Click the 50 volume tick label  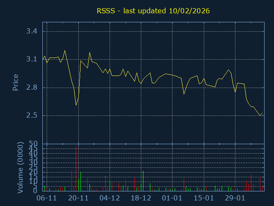(x=33, y=144)
